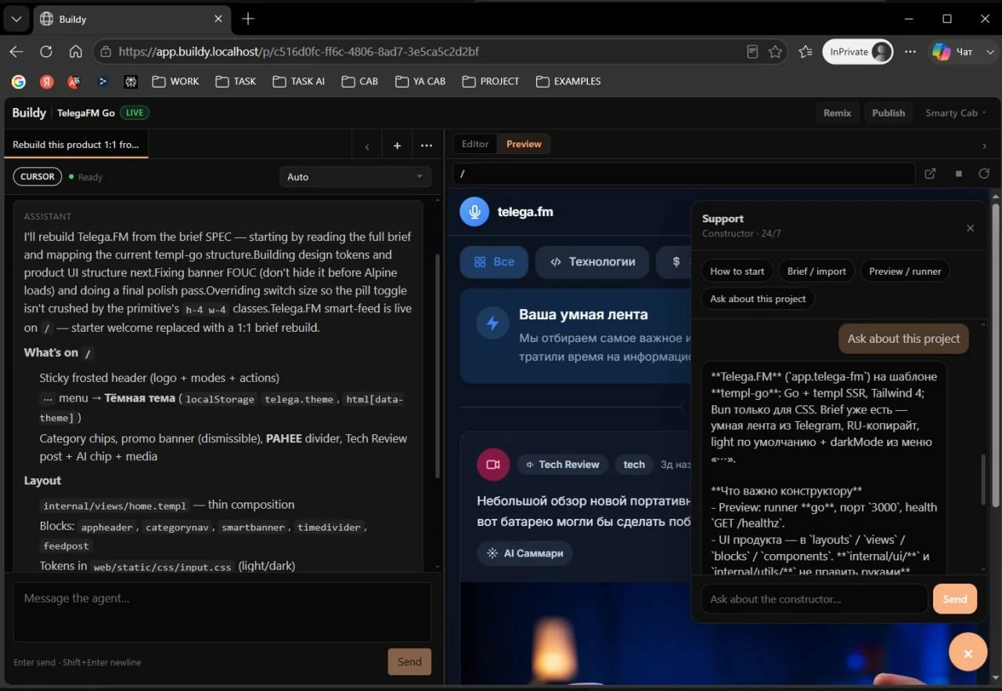Viewport: 1002px width, 691px height.
Task: Open the YA CAB bookmarks folder
Action: 420,81
